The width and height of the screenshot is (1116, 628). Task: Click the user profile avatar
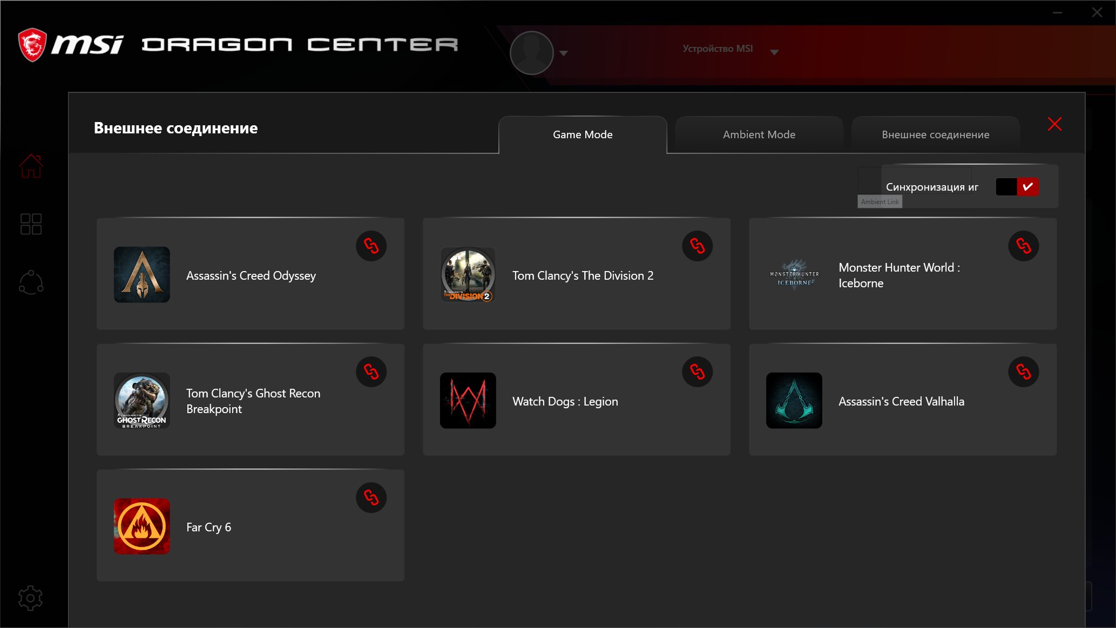pos(532,53)
